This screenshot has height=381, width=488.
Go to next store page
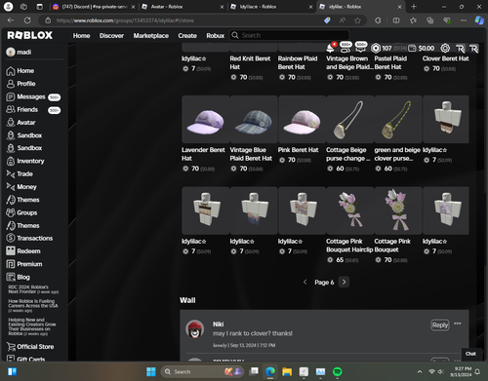[344, 282]
